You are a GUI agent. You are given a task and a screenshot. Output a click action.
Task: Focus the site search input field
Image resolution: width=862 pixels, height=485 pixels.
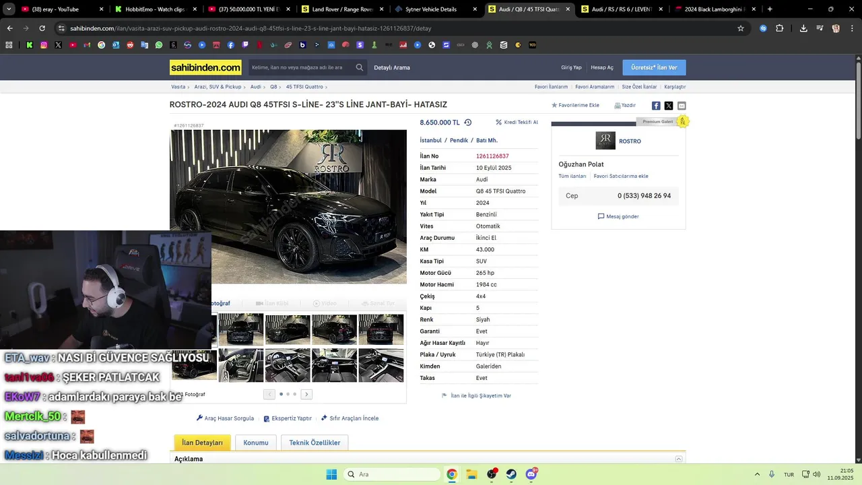pyautogui.click(x=300, y=67)
